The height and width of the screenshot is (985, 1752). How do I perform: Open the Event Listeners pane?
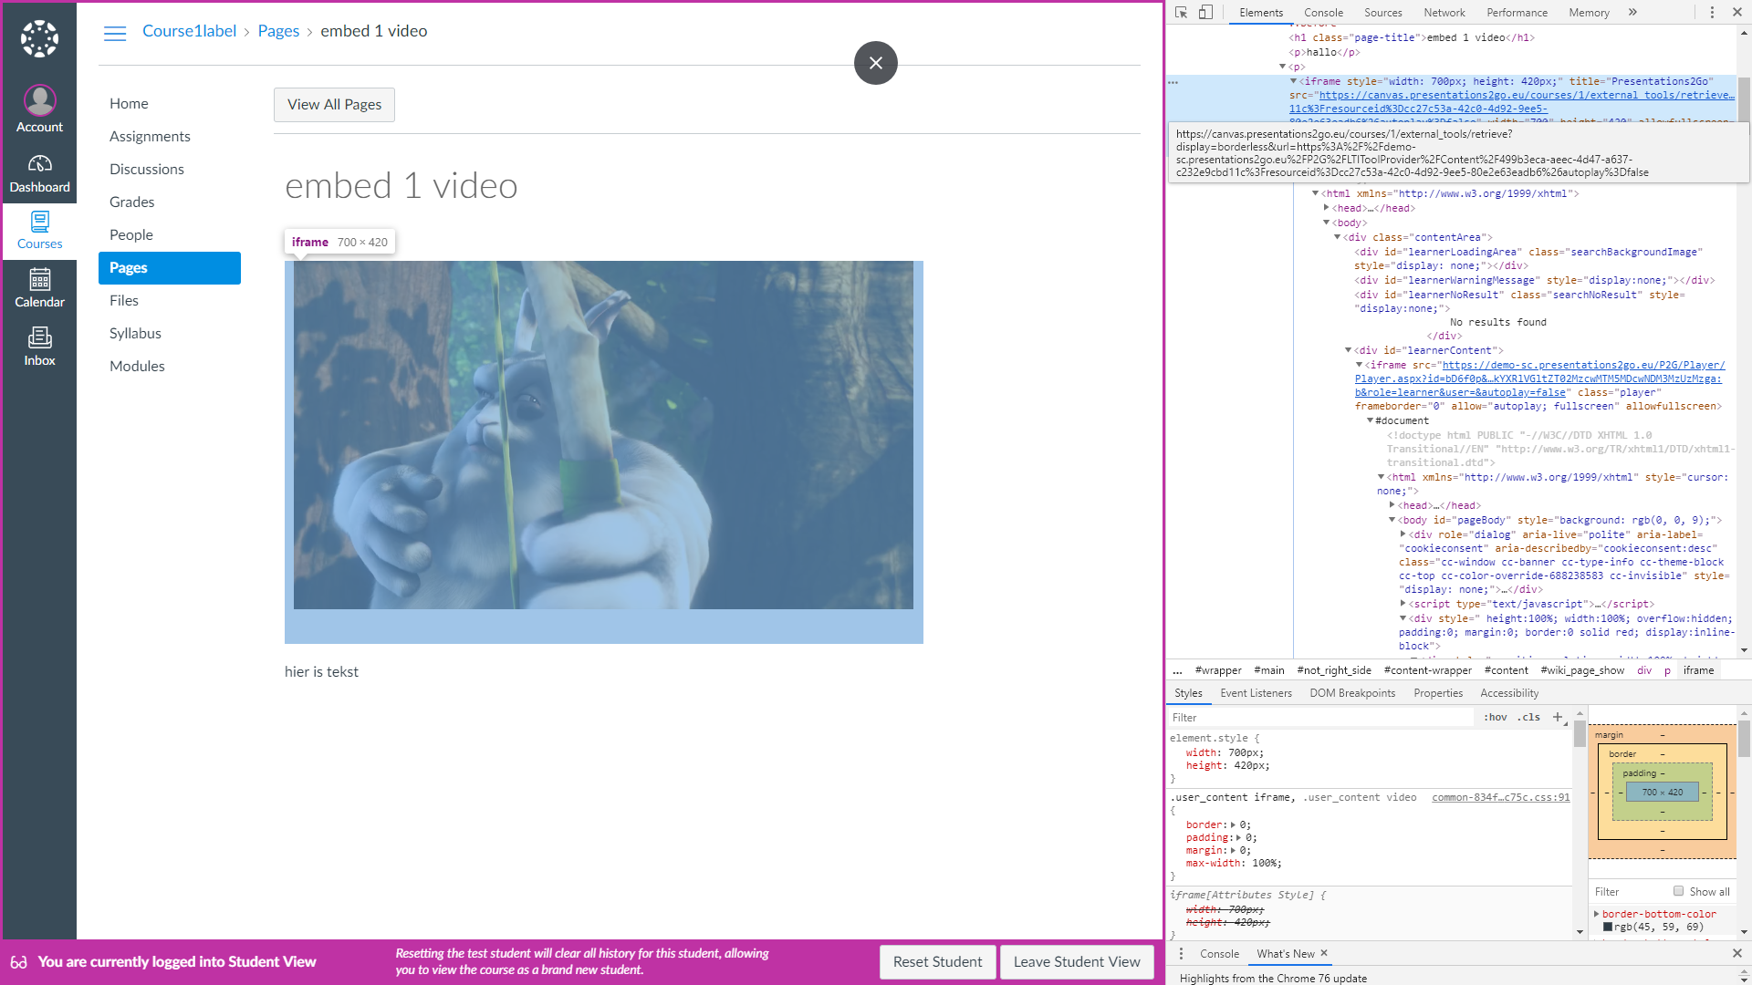pos(1256,693)
